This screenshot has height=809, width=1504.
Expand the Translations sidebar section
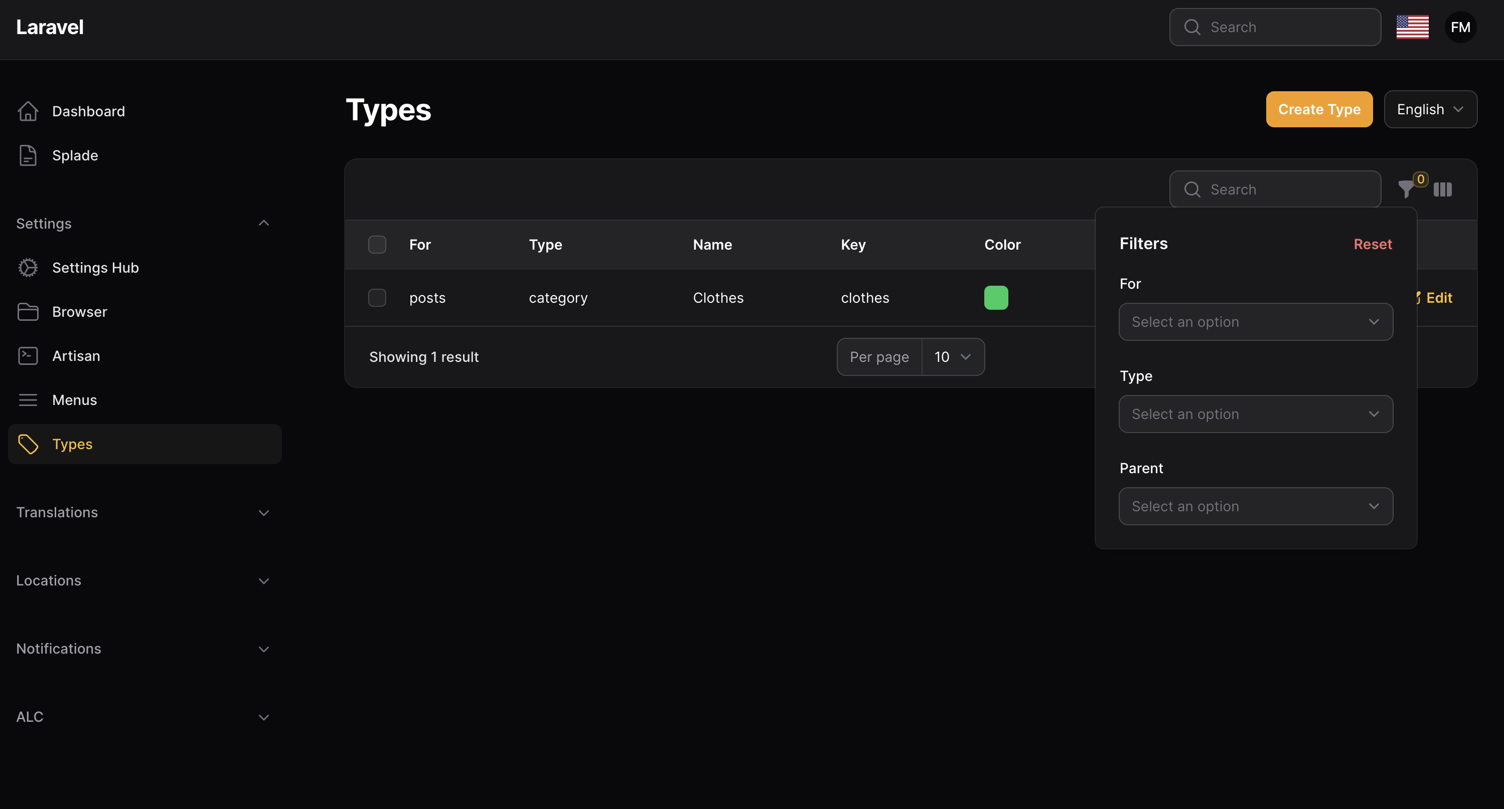click(264, 513)
